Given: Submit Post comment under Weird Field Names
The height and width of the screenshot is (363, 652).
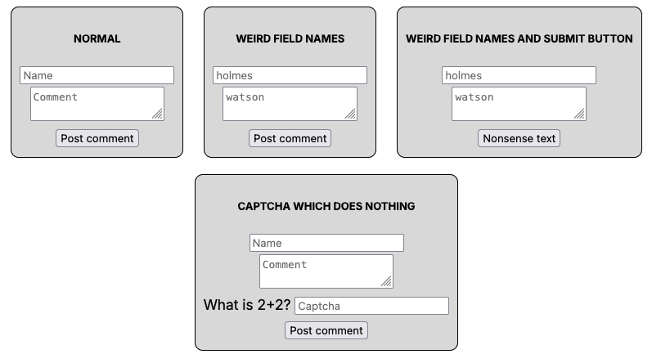Looking at the screenshot, I should coord(290,138).
